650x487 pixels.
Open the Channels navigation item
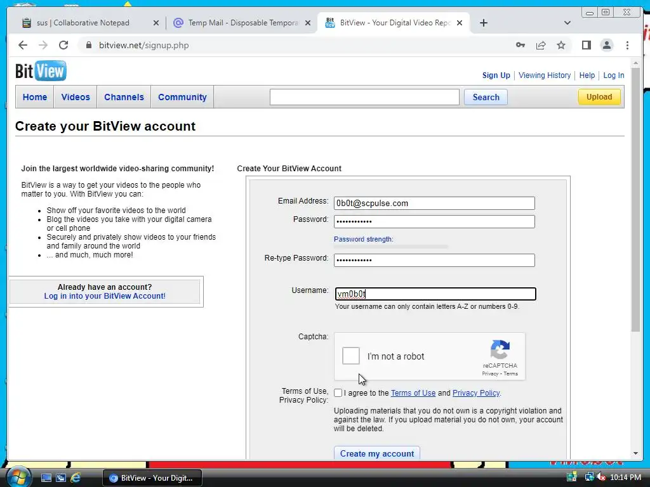(124, 97)
